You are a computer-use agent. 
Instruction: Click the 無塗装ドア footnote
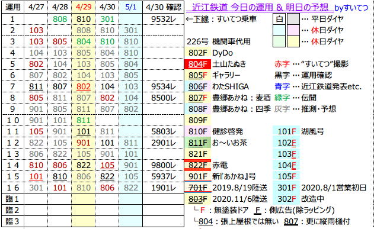coord(231,210)
